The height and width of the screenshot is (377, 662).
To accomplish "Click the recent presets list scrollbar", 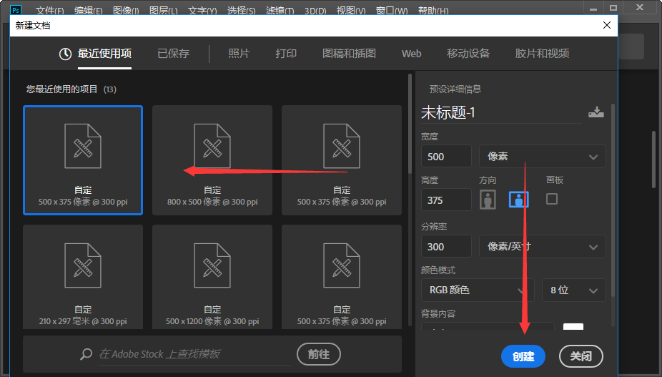I will 410,124.
